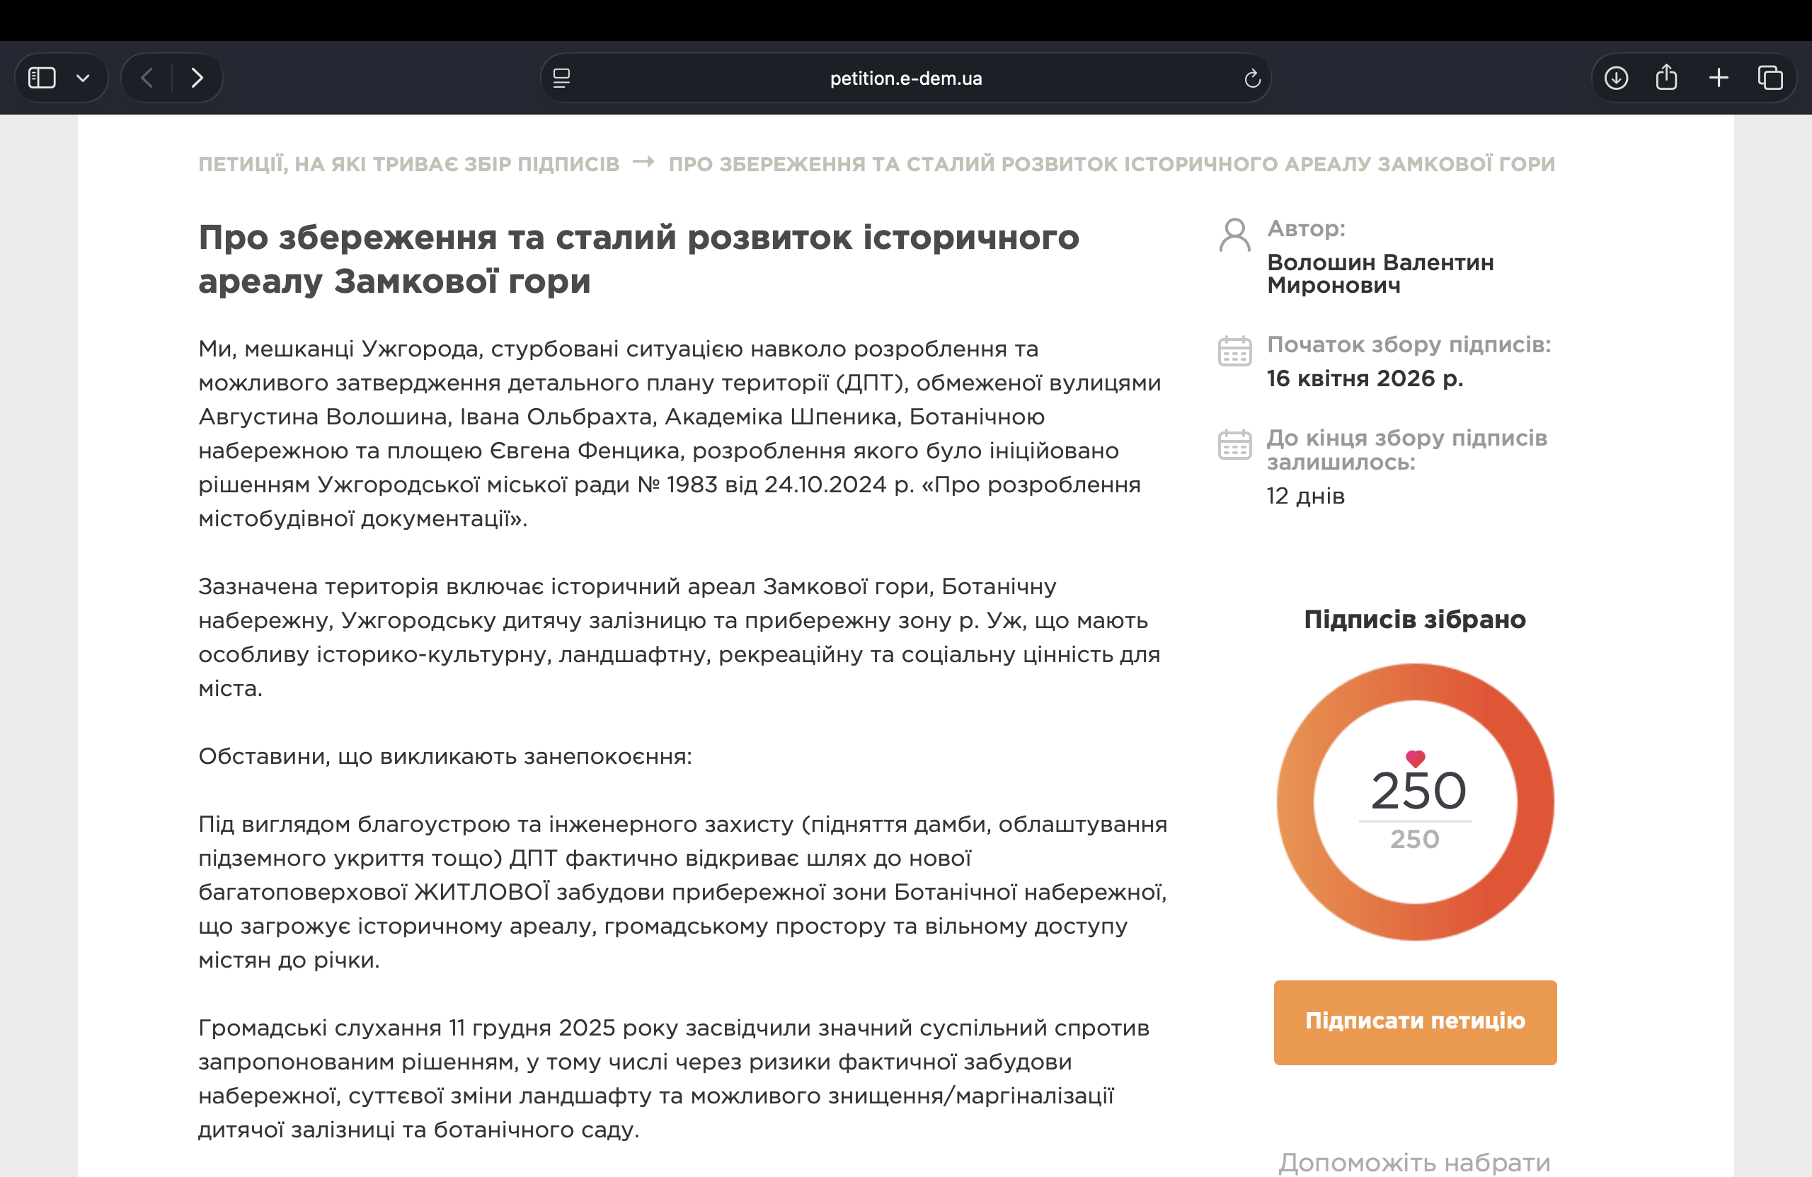Click the calendar icon beside "До кінця збору"

pyautogui.click(x=1234, y=444)
